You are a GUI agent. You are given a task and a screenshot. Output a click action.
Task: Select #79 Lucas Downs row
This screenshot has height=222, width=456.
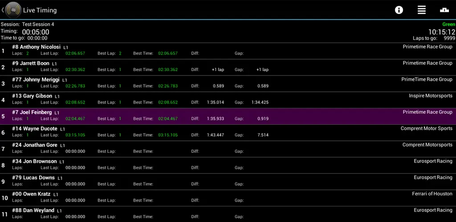coord(228,182)
